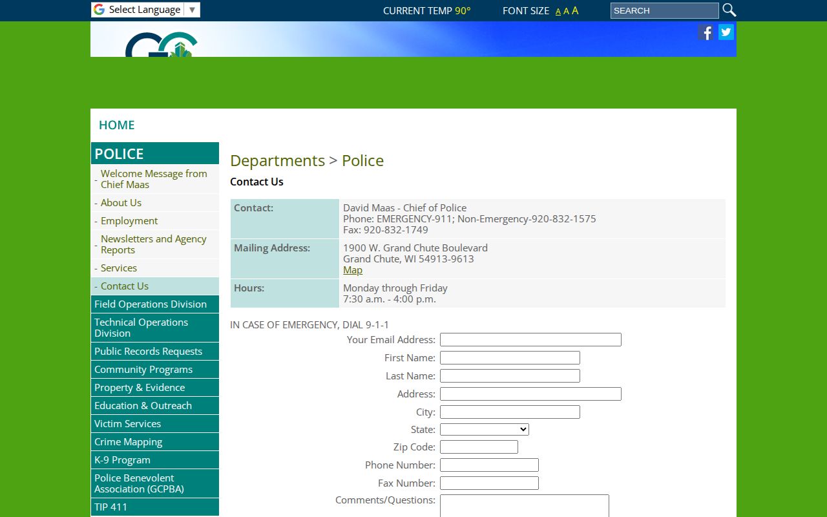
Task: Click the Phone Number field
Action: pos(489,465)
